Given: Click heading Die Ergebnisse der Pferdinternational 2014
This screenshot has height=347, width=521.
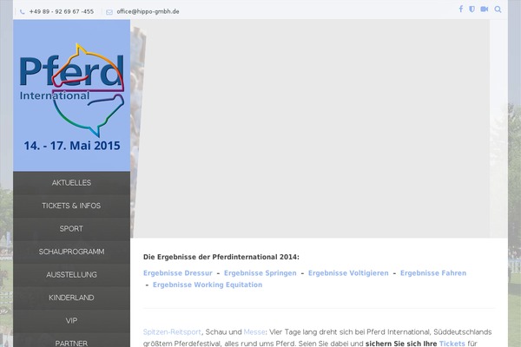Looking at the screenshot, I should point(221,257).
